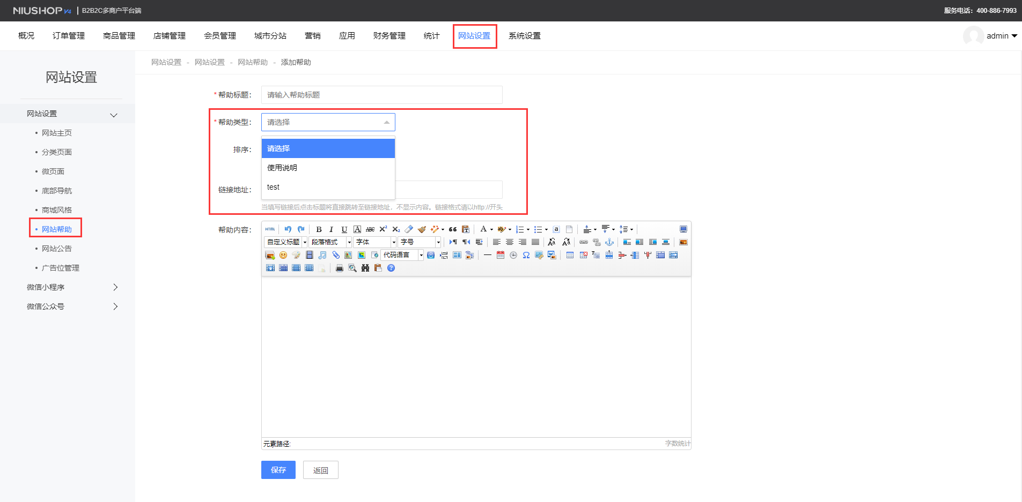Viewport: 1022px width, 502px height.
Task: Open the font color picker
Action: [x=483, y=229]
